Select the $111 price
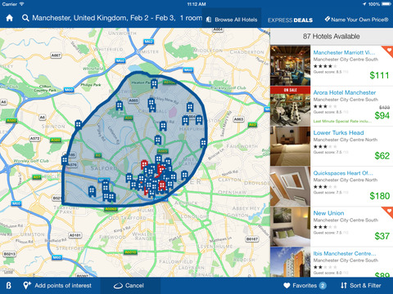 point(379,75)
